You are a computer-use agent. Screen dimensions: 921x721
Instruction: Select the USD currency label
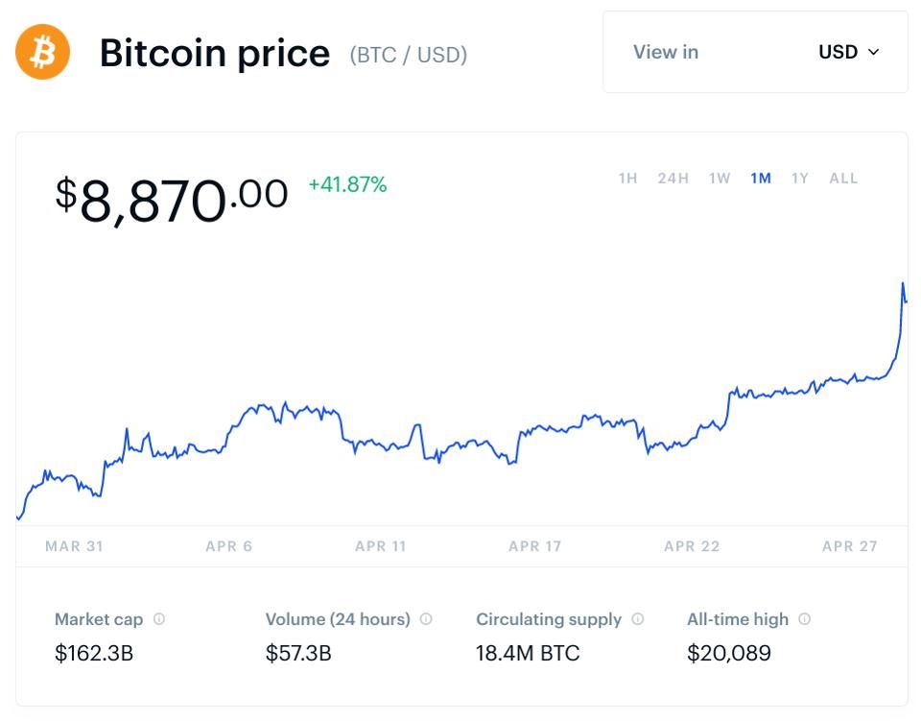[838, 52]
